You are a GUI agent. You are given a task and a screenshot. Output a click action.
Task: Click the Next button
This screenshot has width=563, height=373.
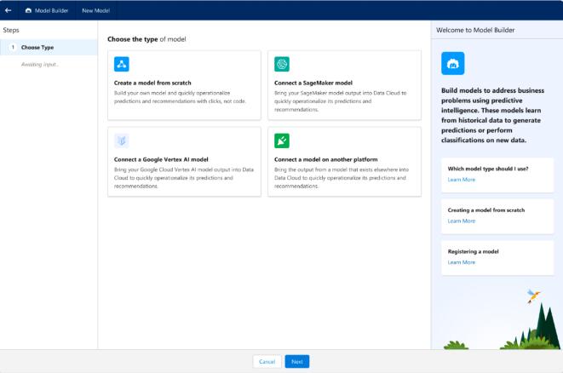[x=296, y=361]
